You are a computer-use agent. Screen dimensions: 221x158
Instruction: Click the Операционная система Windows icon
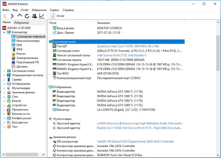(x=9, y=75)
